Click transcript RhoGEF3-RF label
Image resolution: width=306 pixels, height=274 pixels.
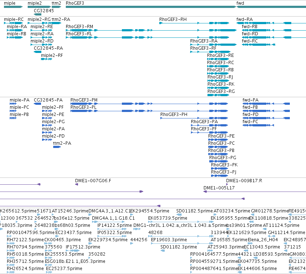(203, 48)
